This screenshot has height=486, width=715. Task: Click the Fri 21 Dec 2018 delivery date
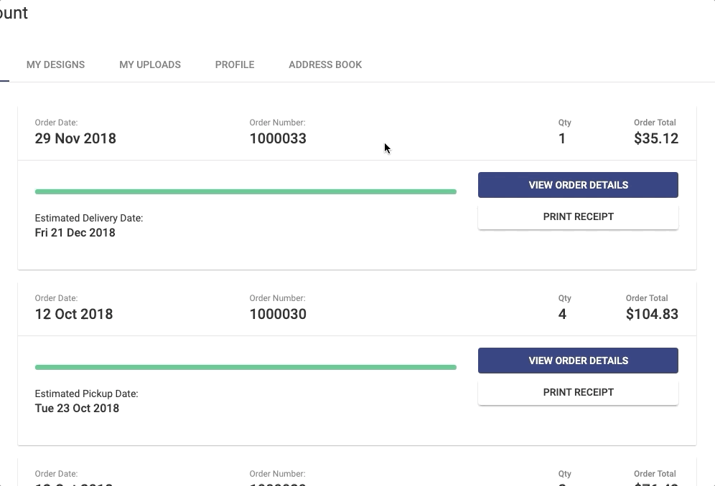[75, 233]
